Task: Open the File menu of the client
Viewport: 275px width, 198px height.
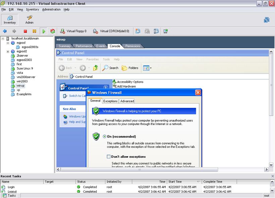Action: [x=3, y=9]
